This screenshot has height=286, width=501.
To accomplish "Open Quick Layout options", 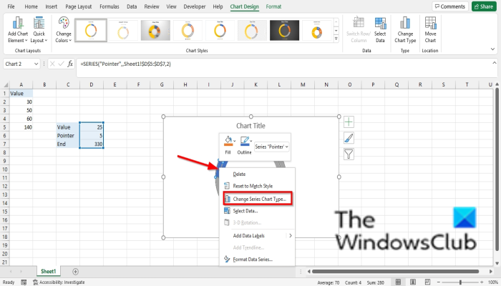I will point(39,30).
